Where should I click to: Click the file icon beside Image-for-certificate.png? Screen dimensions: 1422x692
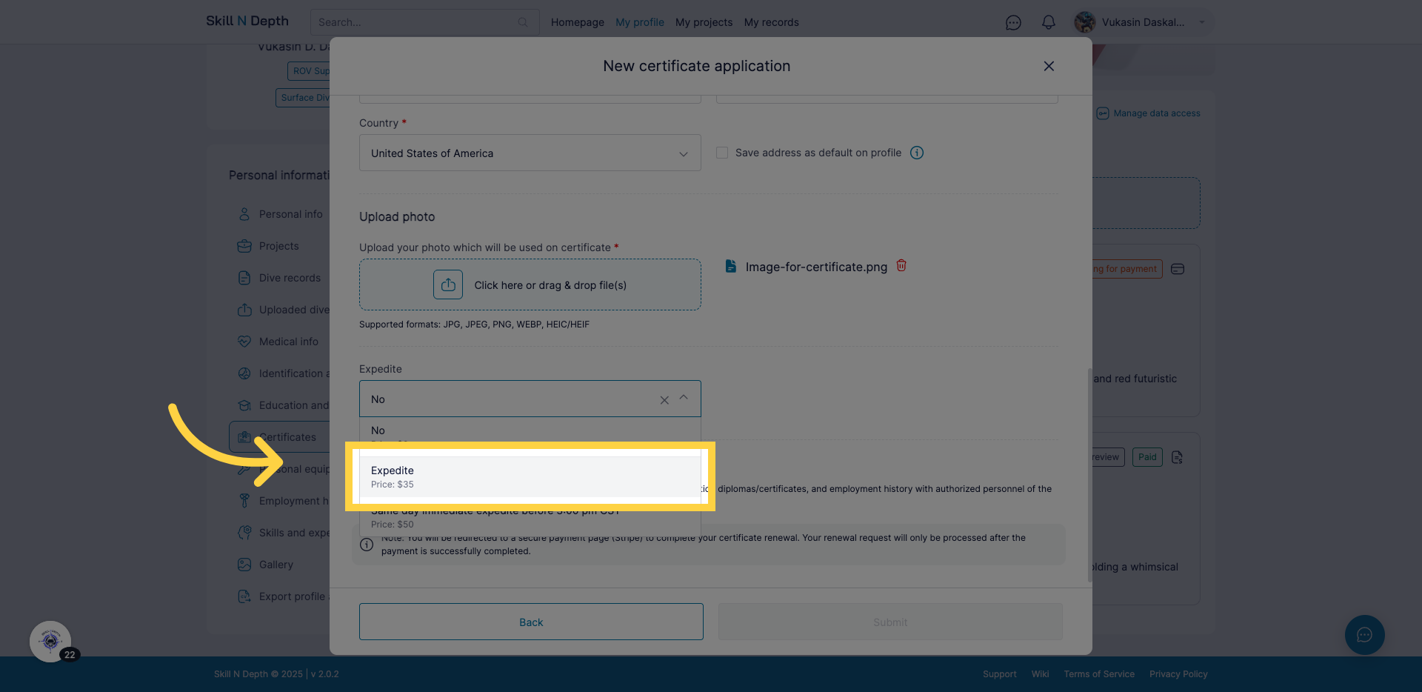(x=731, y=266)
